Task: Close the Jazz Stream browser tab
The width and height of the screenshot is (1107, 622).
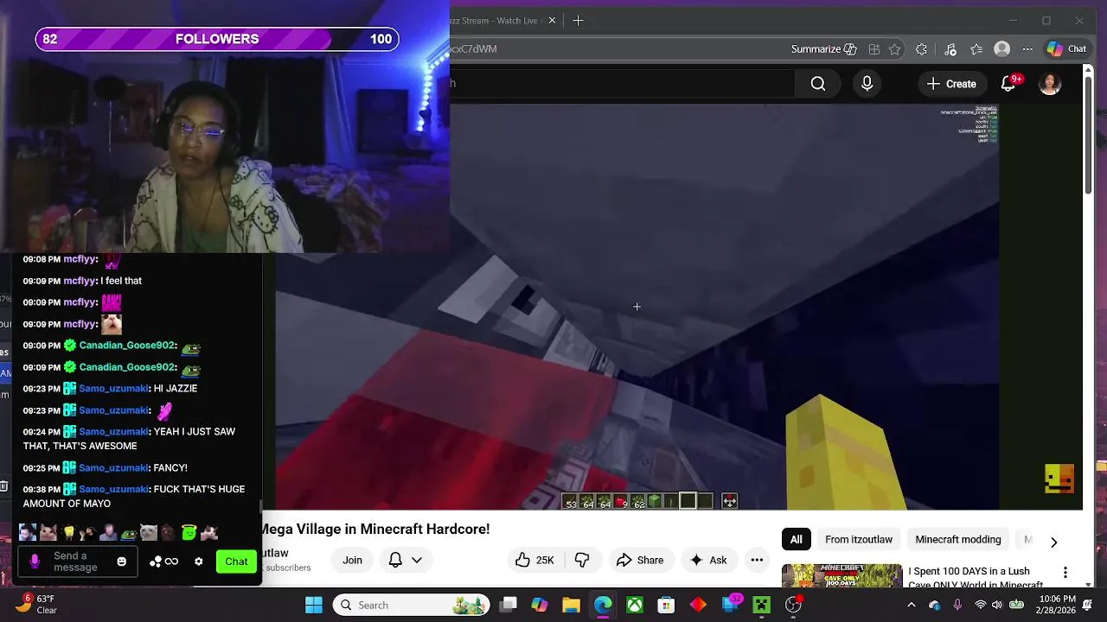Action: [x=552, y=20]
